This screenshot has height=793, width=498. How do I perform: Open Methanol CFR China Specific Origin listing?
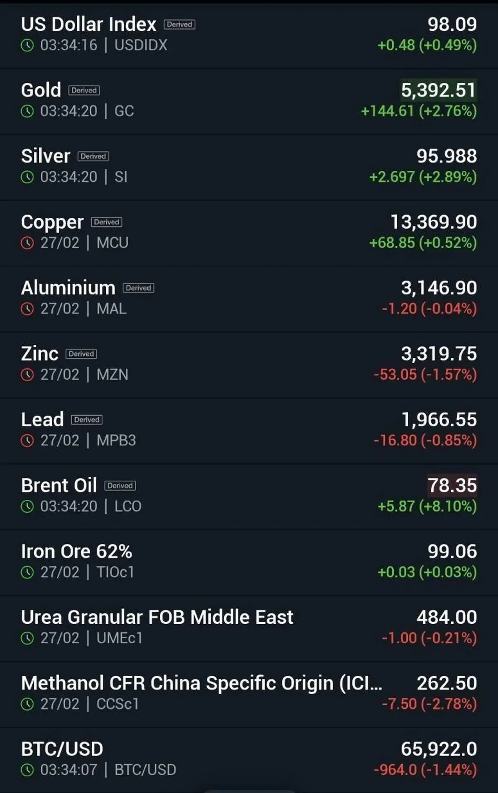pyautogui.click(x=249, y=694)
